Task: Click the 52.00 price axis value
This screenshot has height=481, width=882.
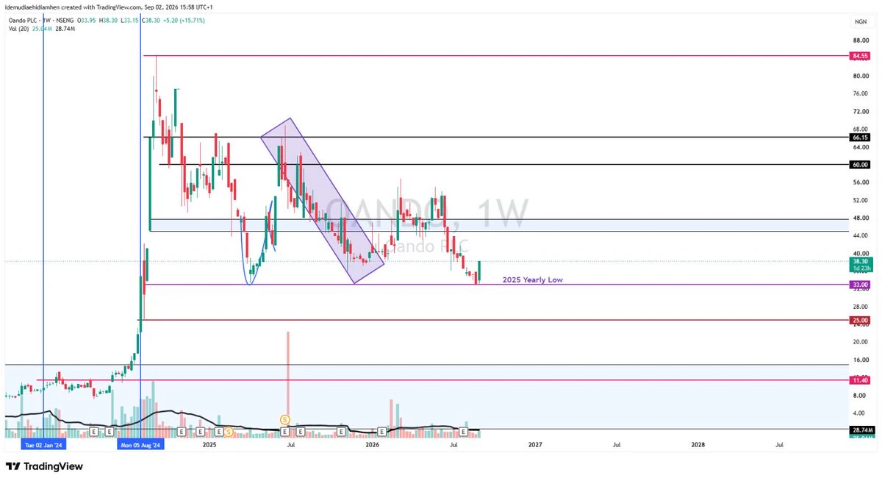Action: click(860, 200)
